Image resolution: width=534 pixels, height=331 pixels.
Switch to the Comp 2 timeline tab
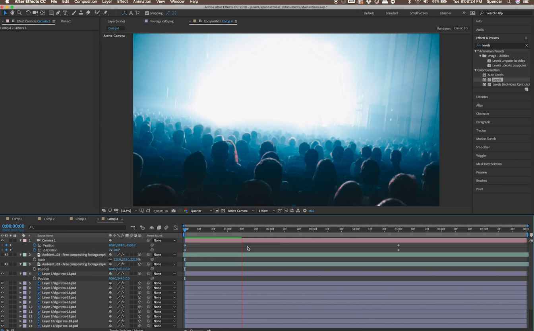49,219
